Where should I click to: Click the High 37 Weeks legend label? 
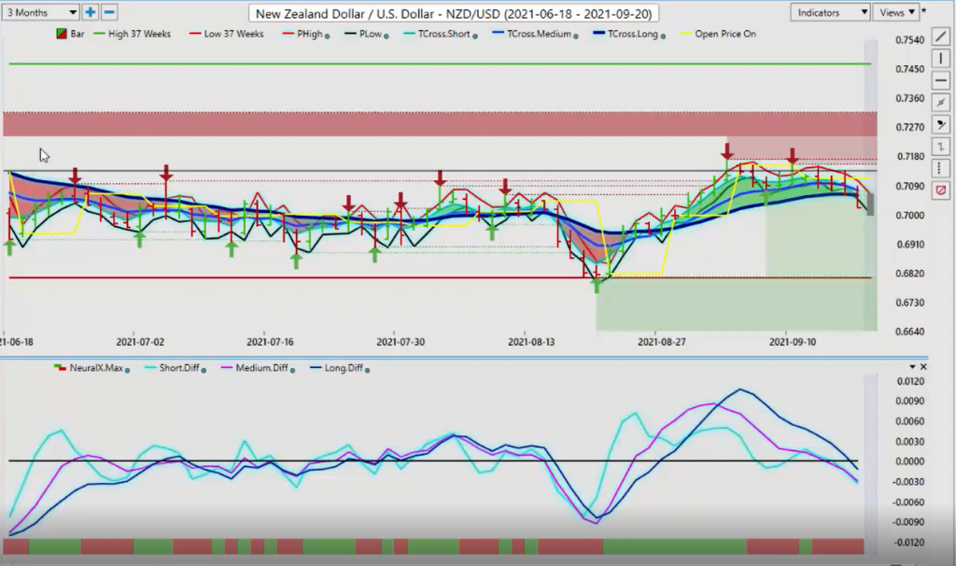tap(140, 35)
